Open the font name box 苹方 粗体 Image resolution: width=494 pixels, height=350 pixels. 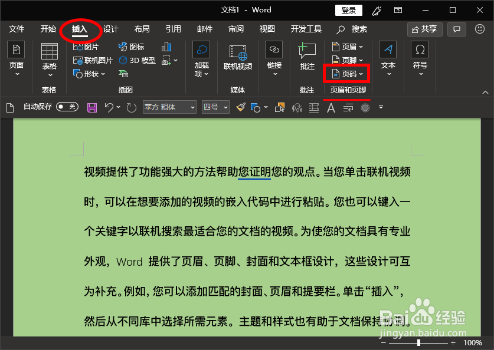coord(169,107)
